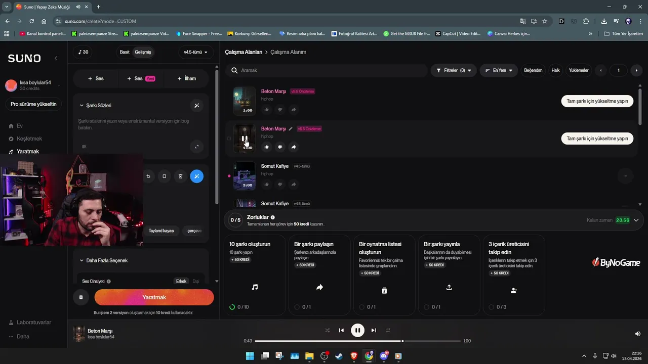Open the v4.5-tümü model dropdown
The height and width of the screenshot is (364, 648).
(x=196, y=52)
